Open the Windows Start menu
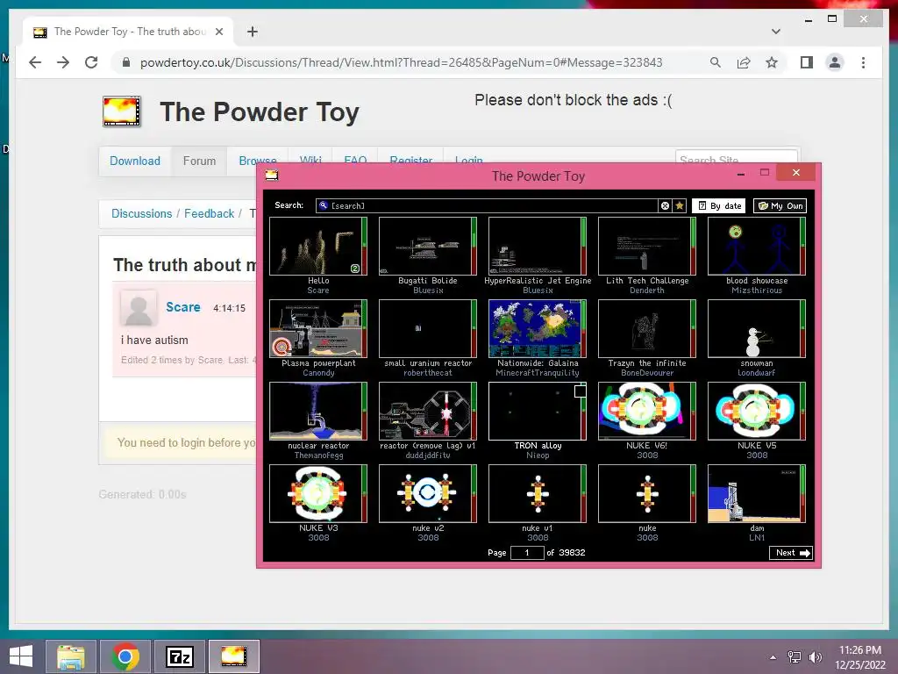 [21, 656]
